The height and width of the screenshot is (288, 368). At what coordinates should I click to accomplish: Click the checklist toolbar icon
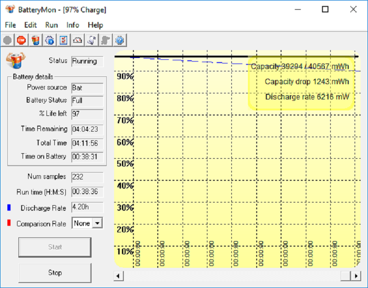[x=63, y=40]
